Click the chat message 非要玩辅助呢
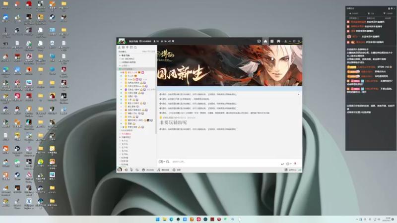Image resolution: width=397 pixels, height=223 pixels. click(x=173, y=122)
